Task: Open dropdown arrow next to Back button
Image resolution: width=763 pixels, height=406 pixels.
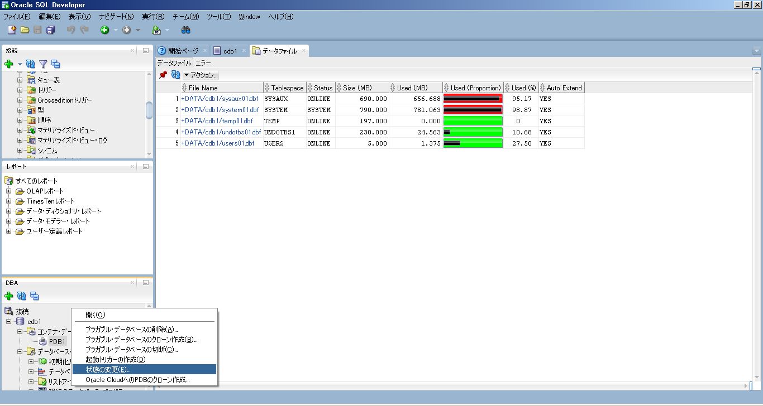Action: click(116, 30)
